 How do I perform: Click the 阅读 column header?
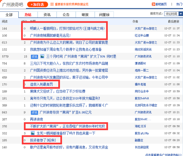[x=5, y=22]
